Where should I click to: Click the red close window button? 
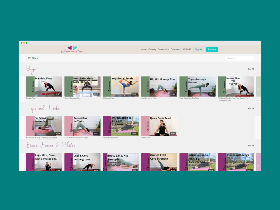[x=22, y=43]
